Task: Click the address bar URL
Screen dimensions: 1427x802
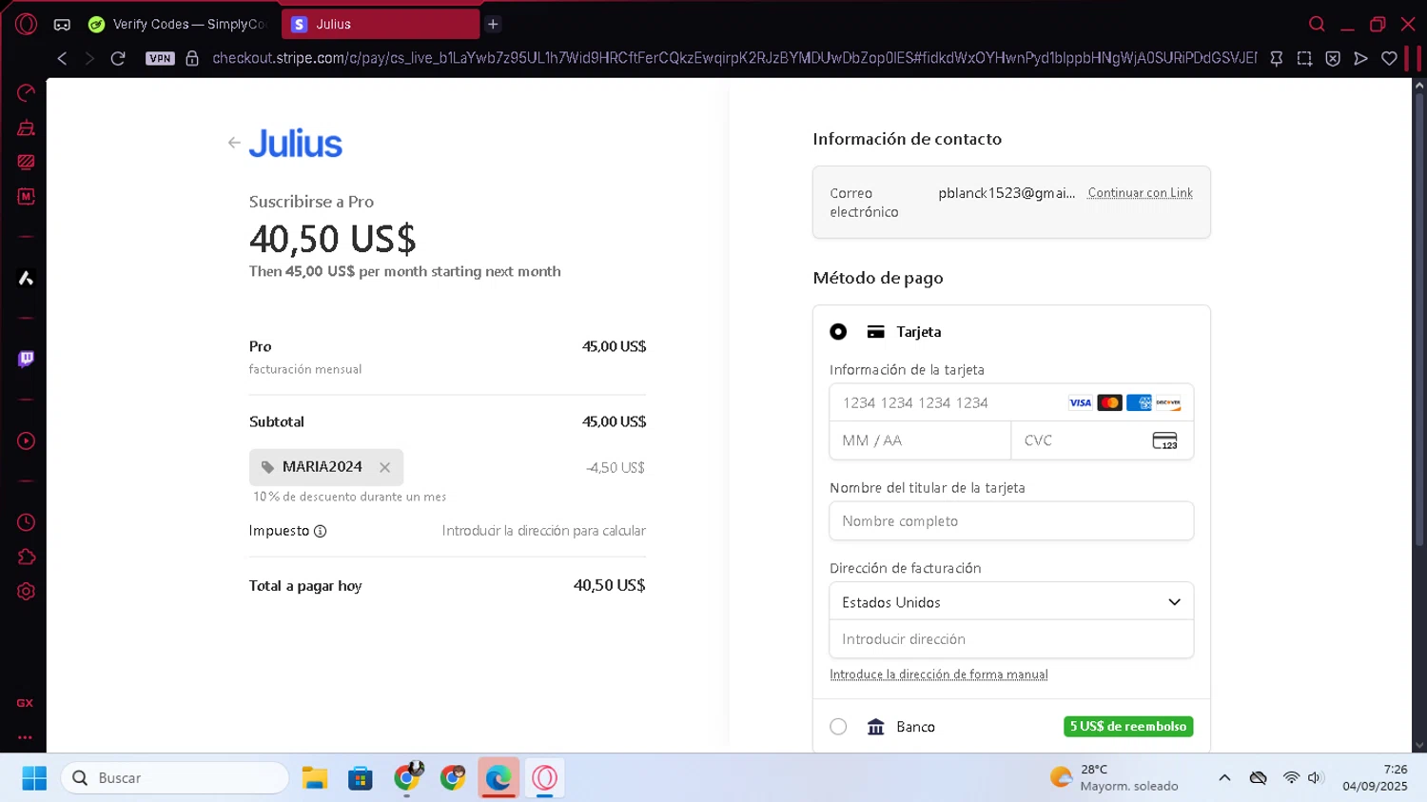Action: point(733,58)
